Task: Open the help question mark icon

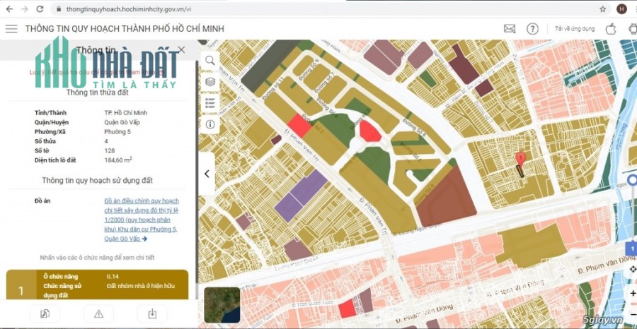Action: click(533, 29)
